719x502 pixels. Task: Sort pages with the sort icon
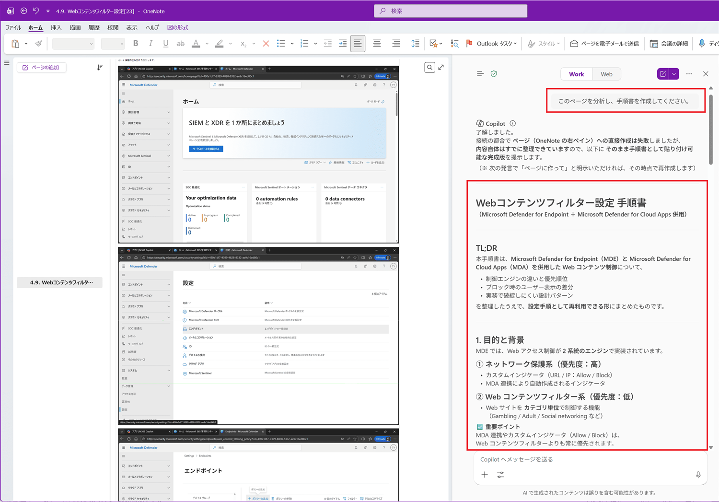pos(100,68)
